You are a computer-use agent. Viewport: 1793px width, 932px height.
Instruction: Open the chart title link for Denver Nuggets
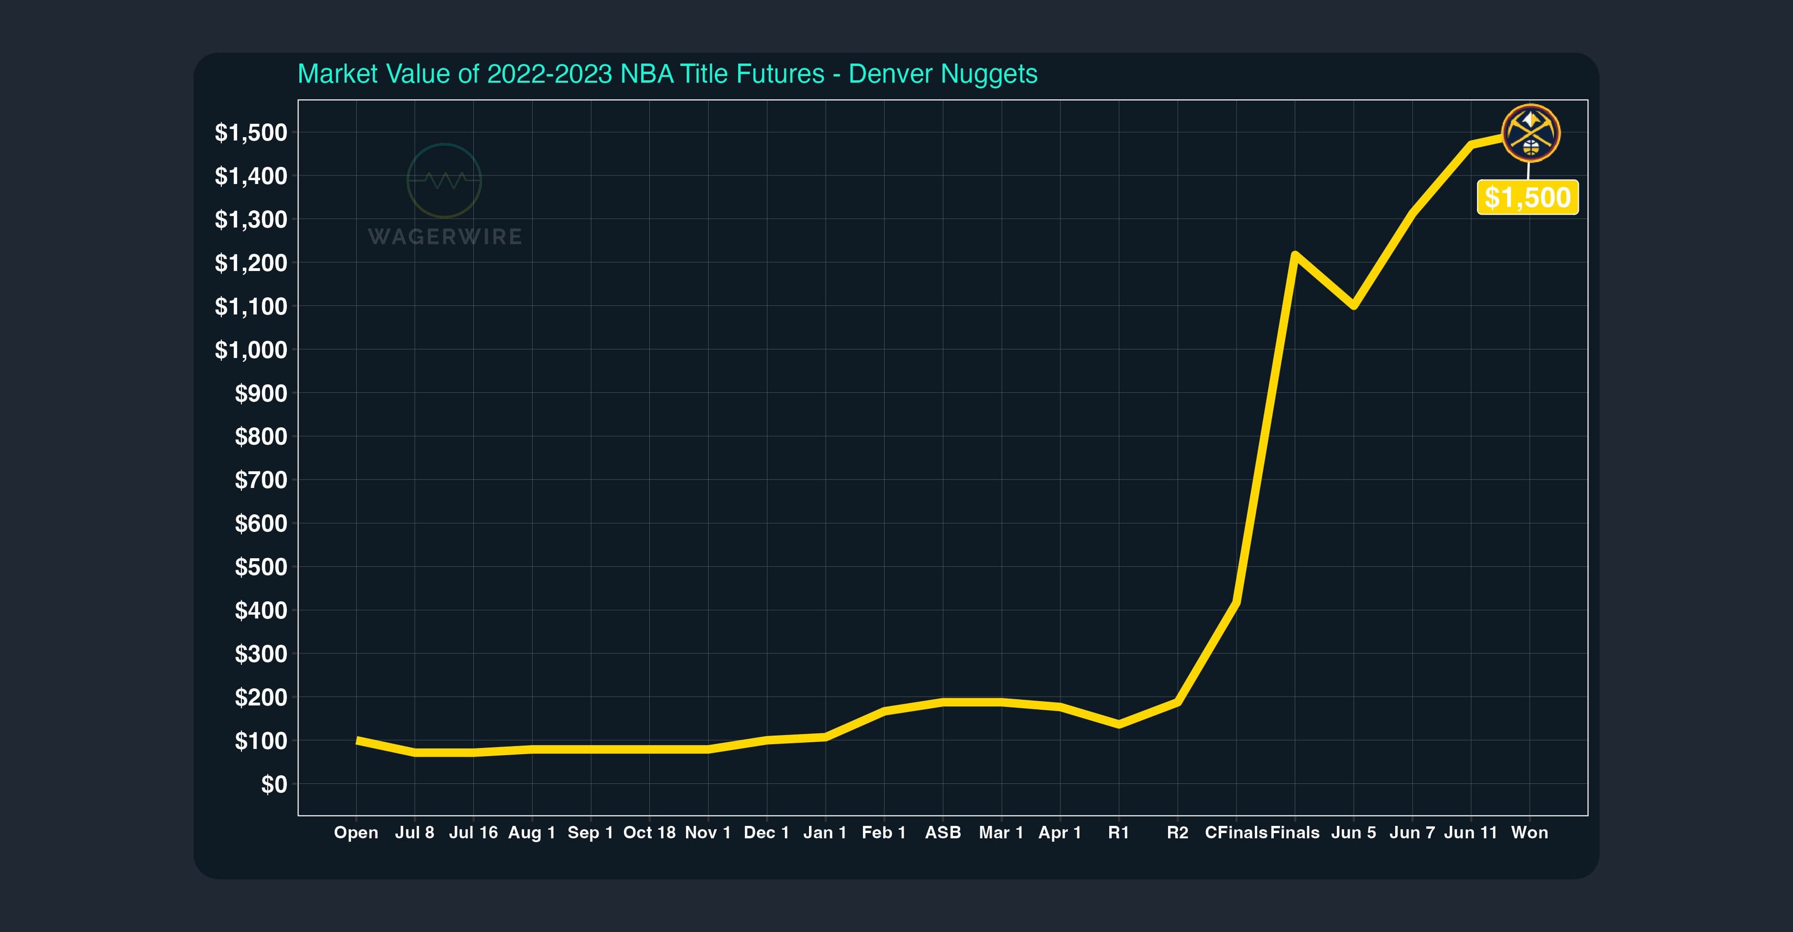(668, 73)
